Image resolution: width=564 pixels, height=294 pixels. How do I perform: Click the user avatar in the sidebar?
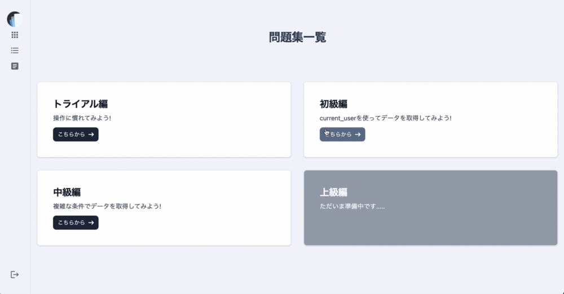click(15, 19)
